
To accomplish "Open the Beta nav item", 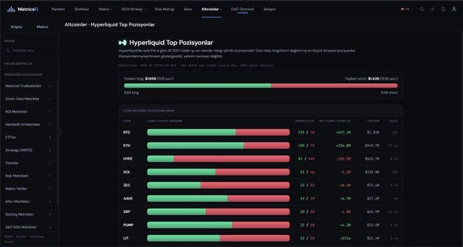I will pyautogui.click(x=188, y=9).
